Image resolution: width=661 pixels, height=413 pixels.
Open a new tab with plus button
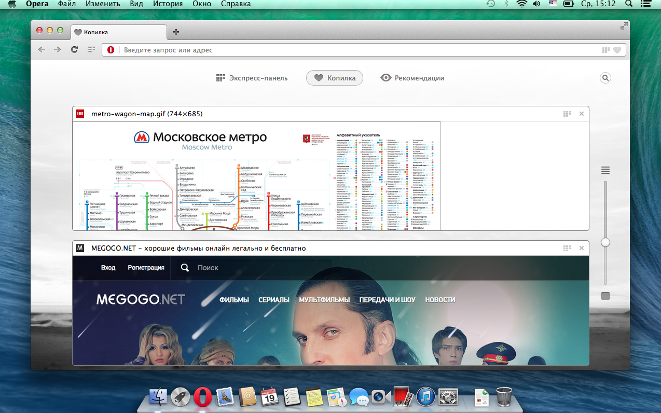pos(176,32)
